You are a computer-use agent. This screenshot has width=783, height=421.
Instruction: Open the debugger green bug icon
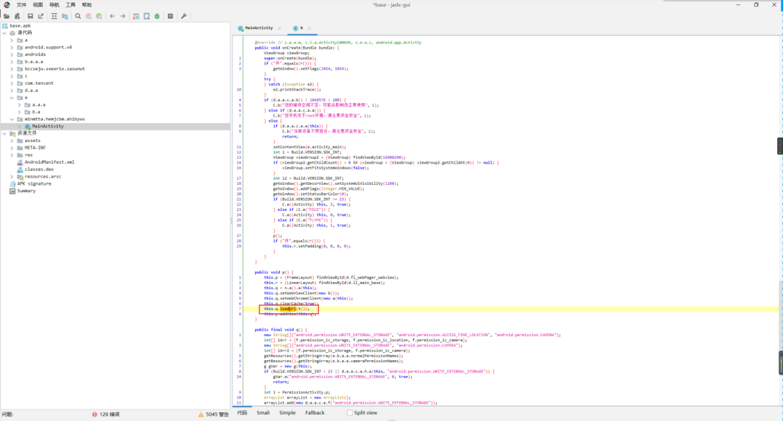click(157, 16)
